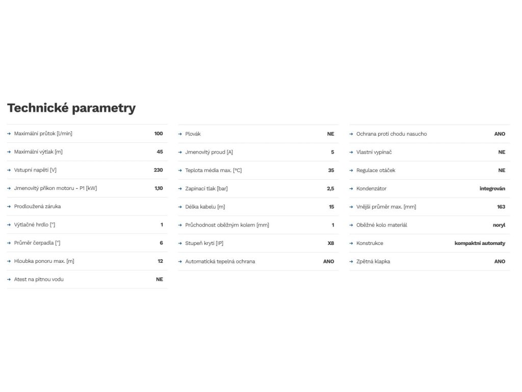Click the Oběžné kolo materiál value noryl

[x=499, y=225]
